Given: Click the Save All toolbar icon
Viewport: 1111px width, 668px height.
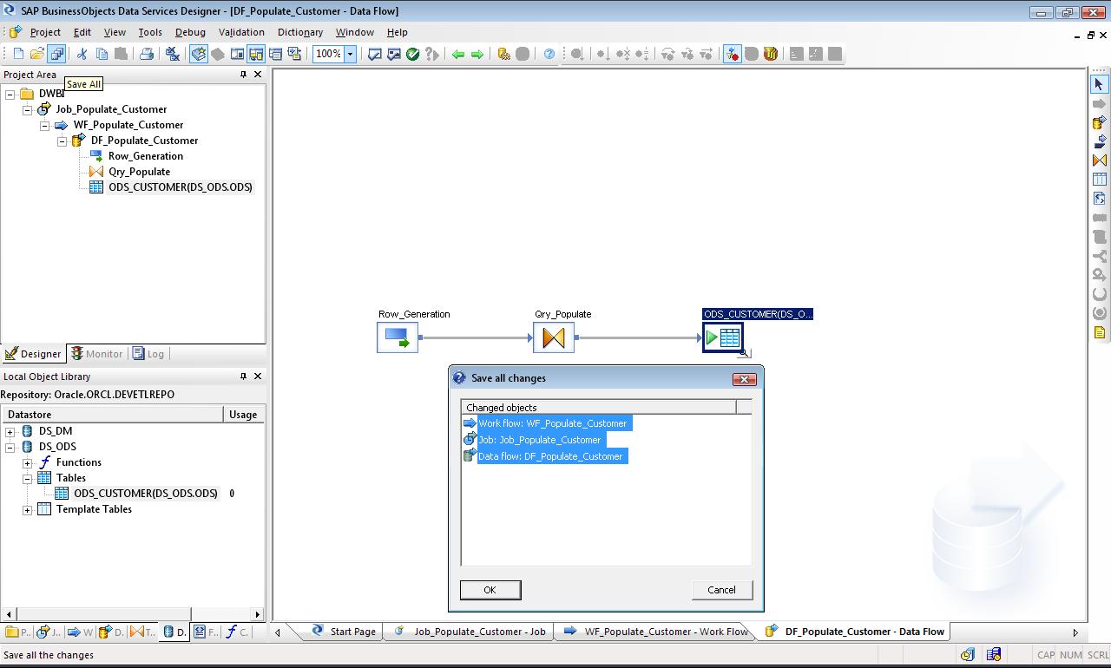Looking at the screenshot, I should (56, 54).
